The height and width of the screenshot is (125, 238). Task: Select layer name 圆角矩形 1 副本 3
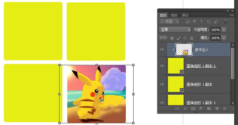[201, 103]
